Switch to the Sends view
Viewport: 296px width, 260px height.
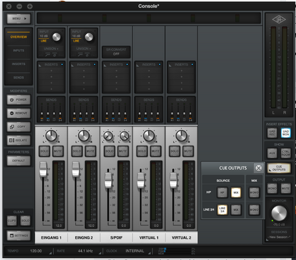point(19,77)
